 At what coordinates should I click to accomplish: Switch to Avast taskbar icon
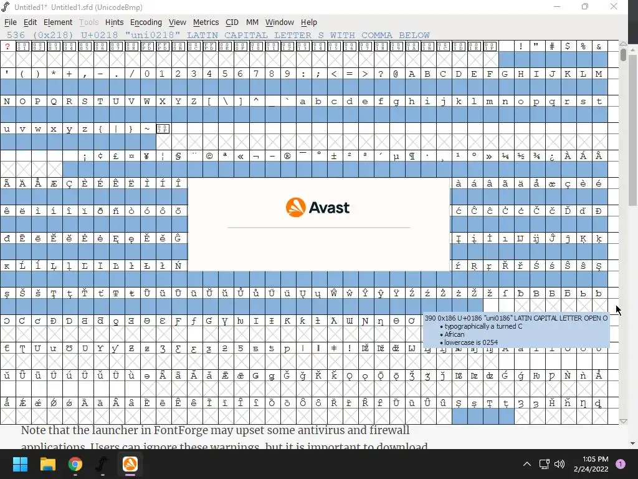pyautogui.click(x=130, y=464)
